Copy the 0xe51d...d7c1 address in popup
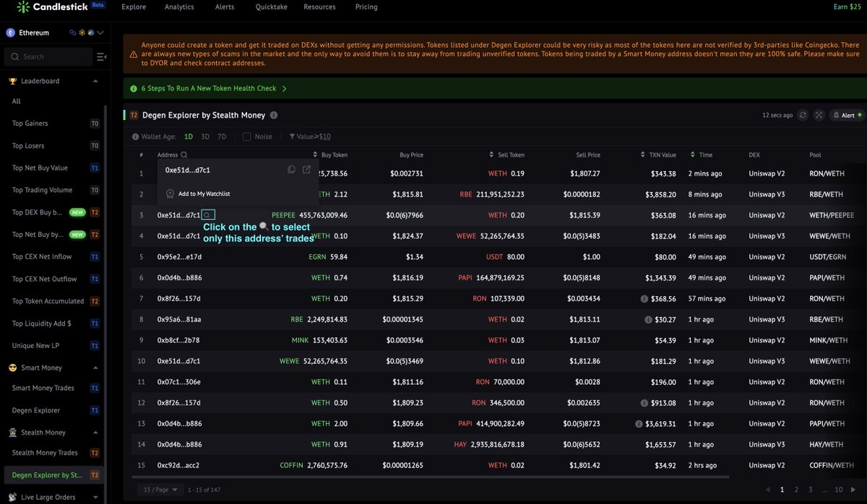The image size is (867, 504). tap(291, 170)
